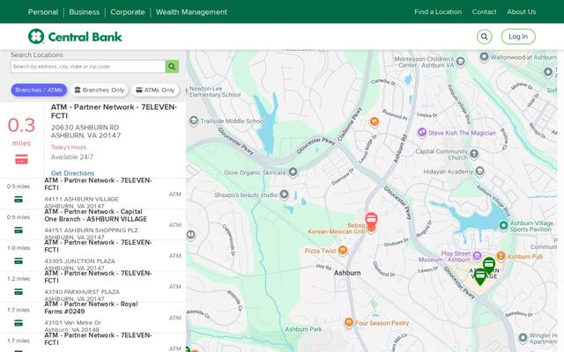This screenshot has height=352, width=564.
Task: Click Ashburn Pub marker on map
Action: pos(501,256)
